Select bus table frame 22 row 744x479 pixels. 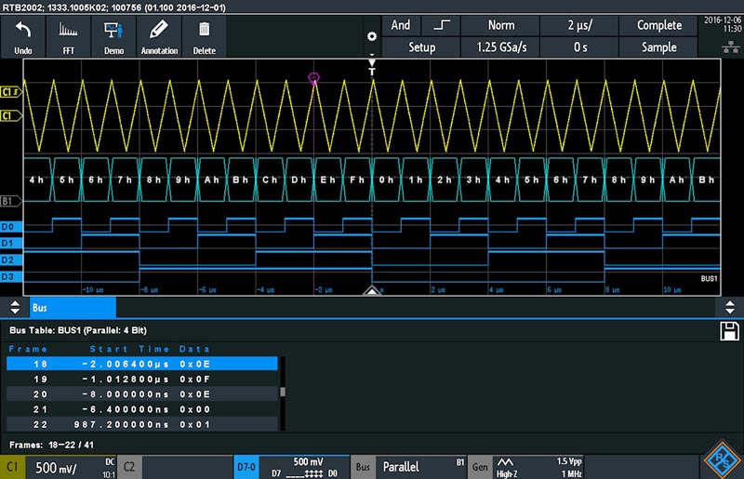(142, 424)
